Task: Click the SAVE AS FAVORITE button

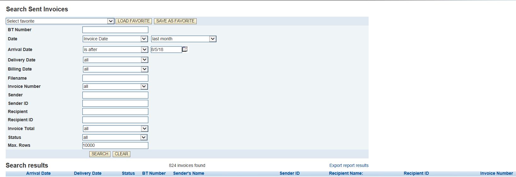Action: coord(175,21)
